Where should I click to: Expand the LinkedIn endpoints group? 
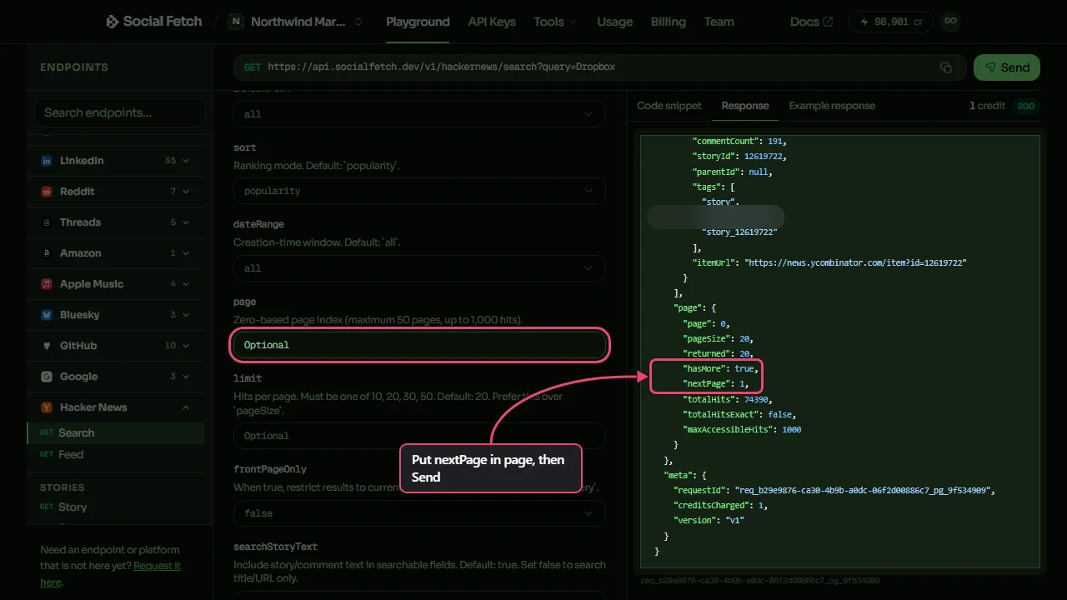tap(115, 161)
